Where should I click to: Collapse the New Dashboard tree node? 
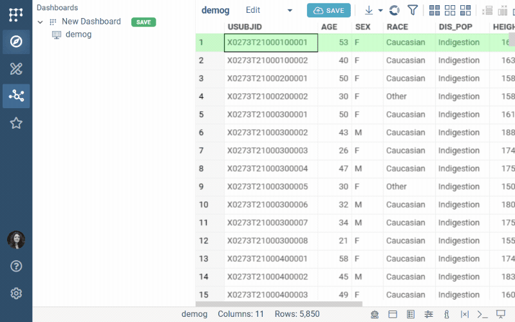[x=40, y=22]
